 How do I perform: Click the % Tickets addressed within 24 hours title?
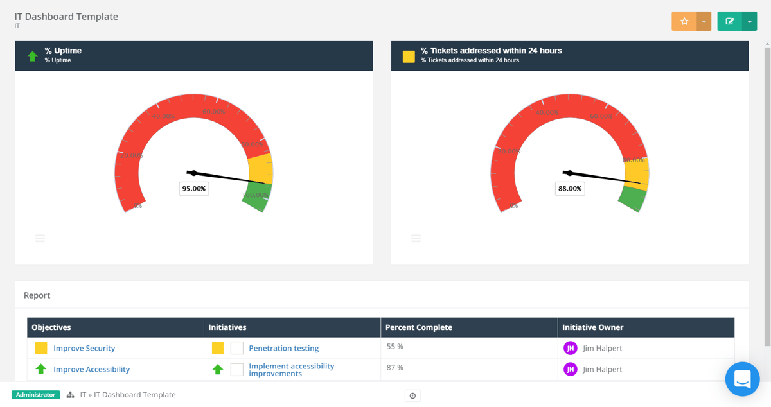pyautogui.click(x=492, y=51)
